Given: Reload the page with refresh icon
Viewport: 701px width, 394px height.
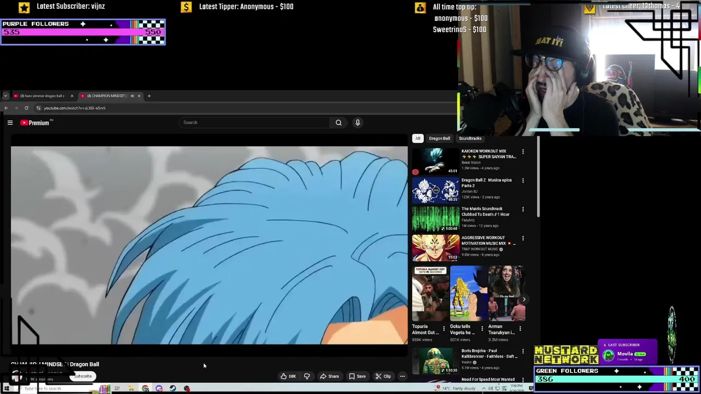Looking at the screenshot, I should click(26, 108).
